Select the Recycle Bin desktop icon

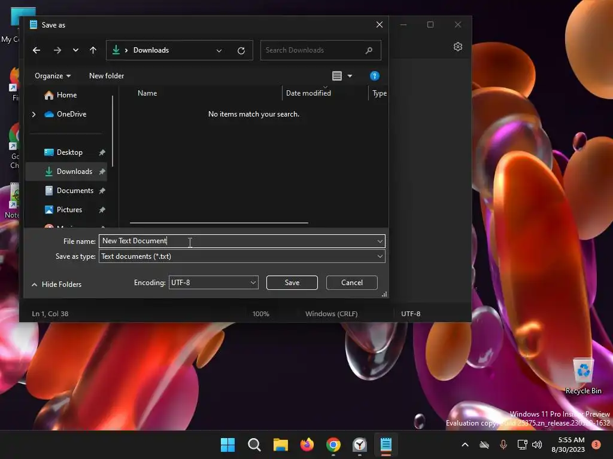coord(583,376)
